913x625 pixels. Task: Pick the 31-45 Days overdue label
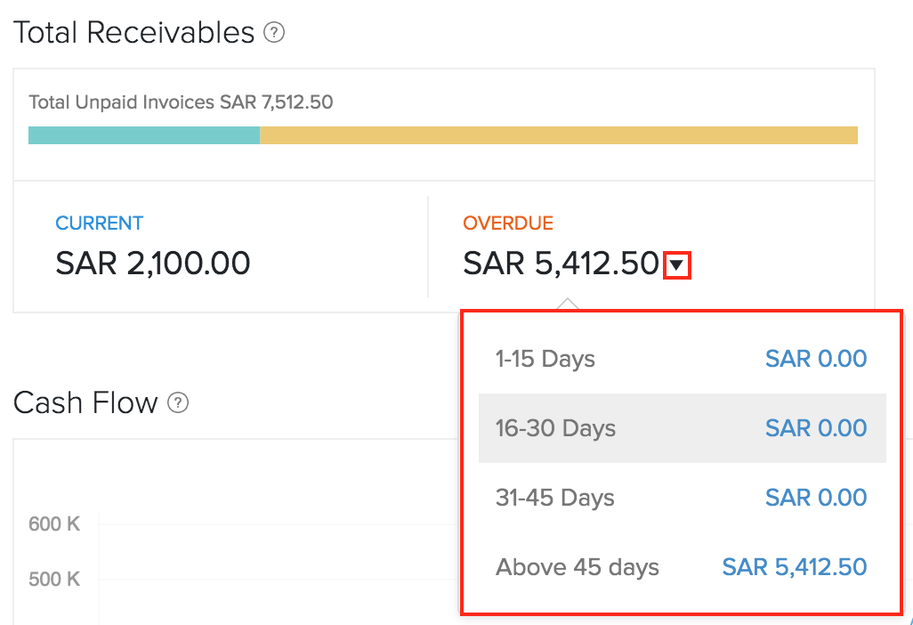coord(554,498)
